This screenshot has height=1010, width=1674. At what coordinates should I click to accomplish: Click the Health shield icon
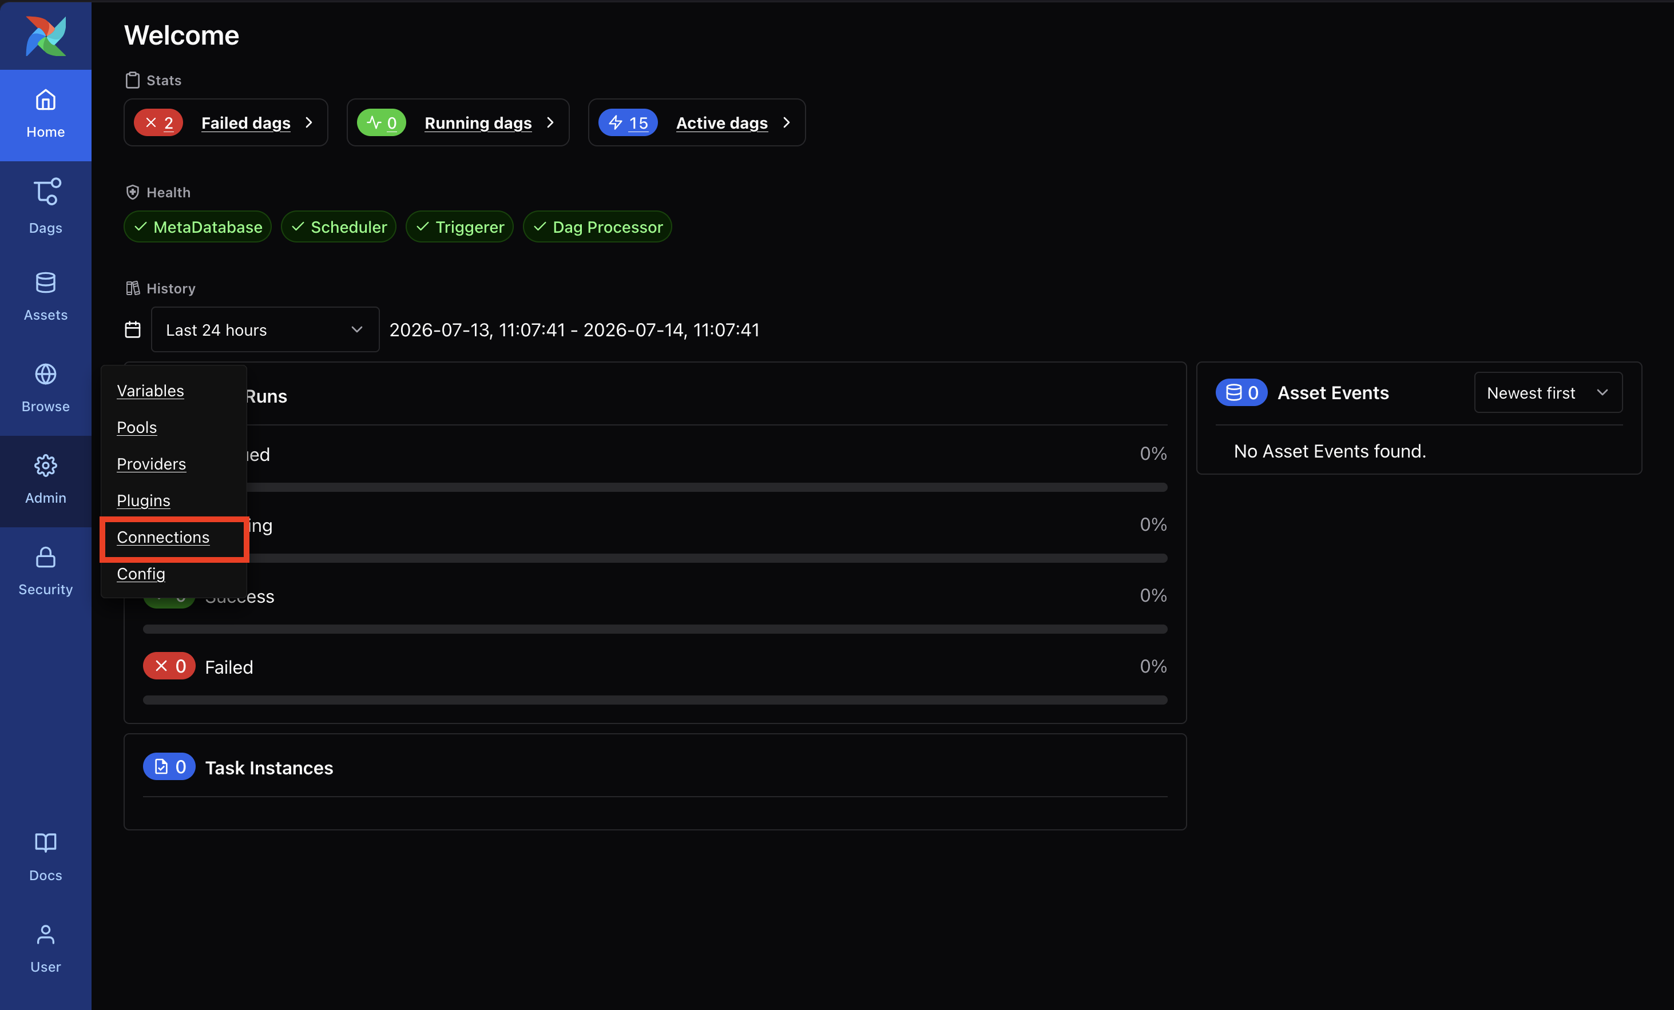[133, 192]
